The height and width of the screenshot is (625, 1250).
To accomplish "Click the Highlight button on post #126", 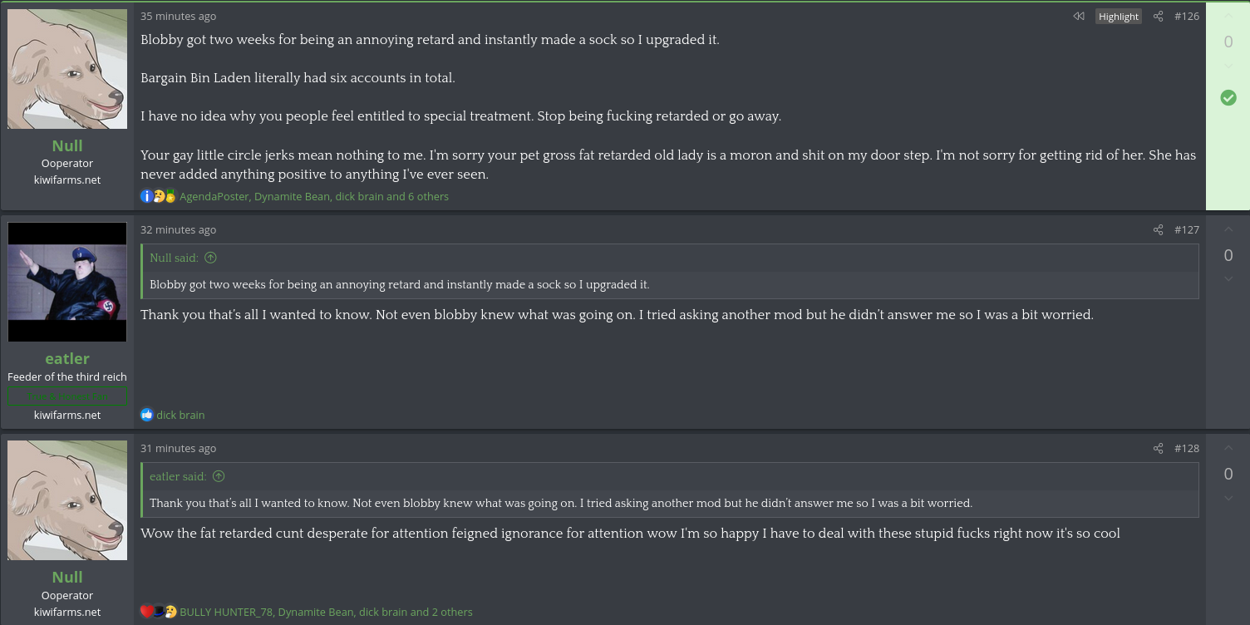I will point(1118,17).
